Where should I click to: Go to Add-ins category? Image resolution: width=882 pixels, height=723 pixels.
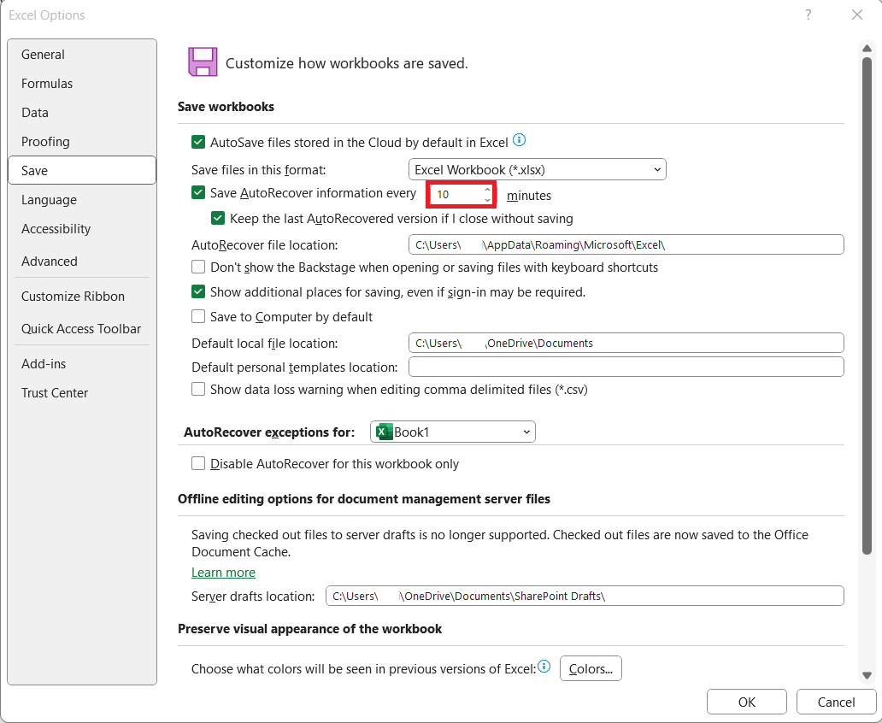click(x=82, y=364)
